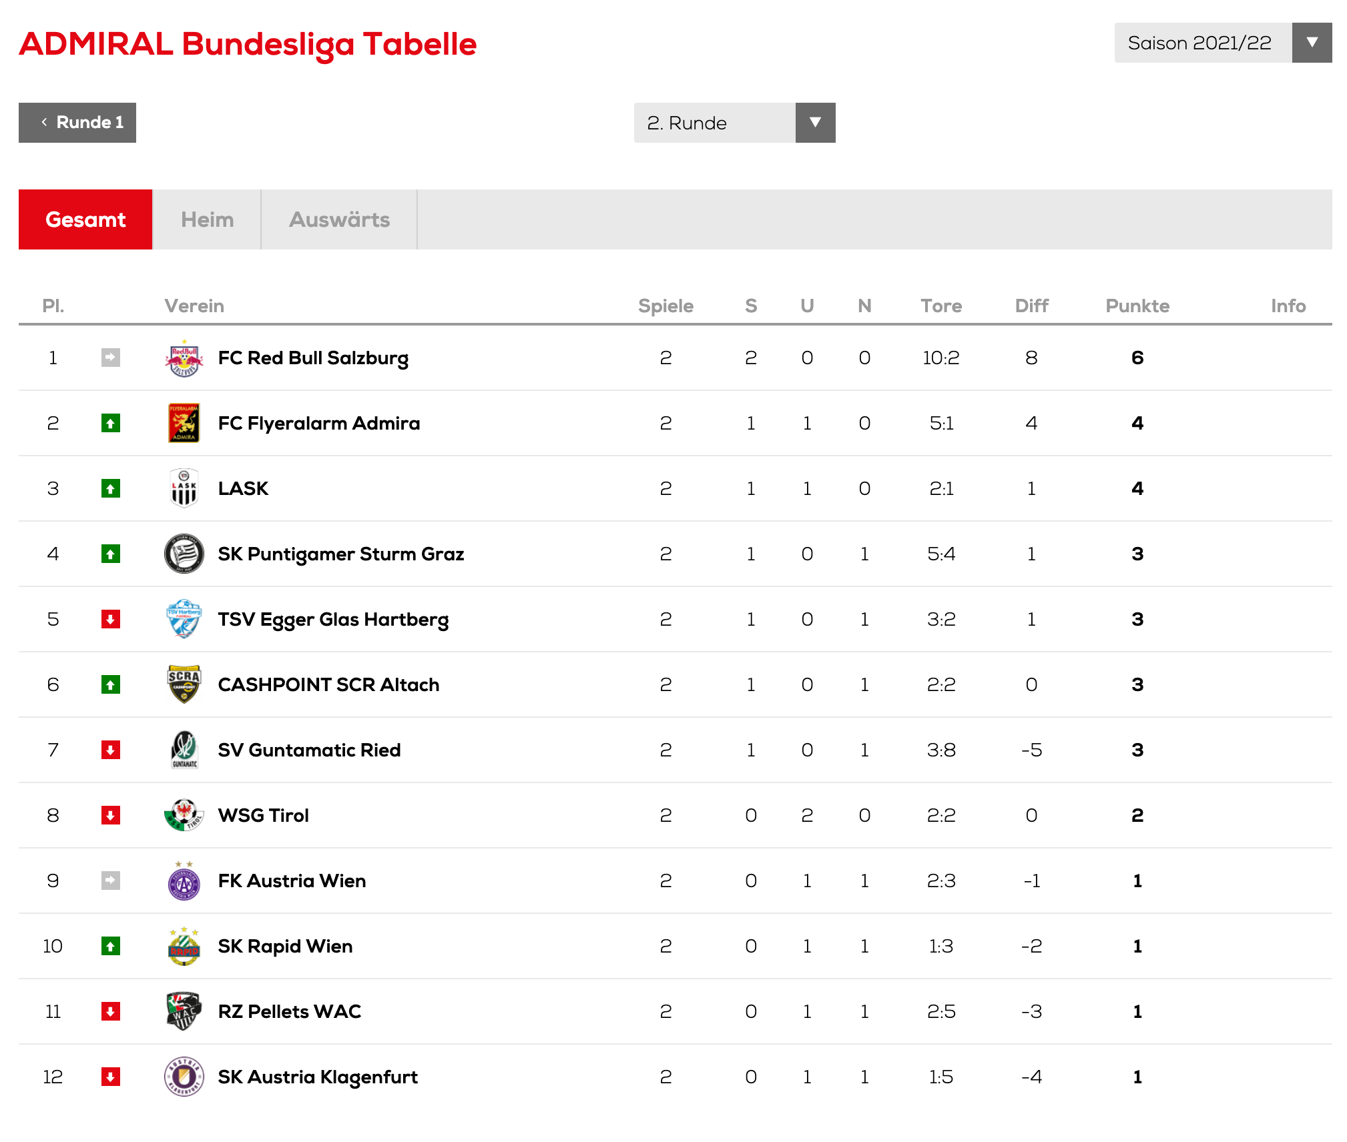Screen dimensions: 1347x1142
Task: Click the SK Rapid Wien logo
Action: tap(184, 947)
